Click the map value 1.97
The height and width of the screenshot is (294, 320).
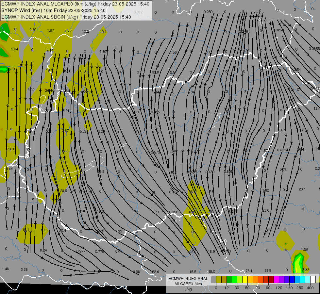pyautogui.click(x=50, y=30)
